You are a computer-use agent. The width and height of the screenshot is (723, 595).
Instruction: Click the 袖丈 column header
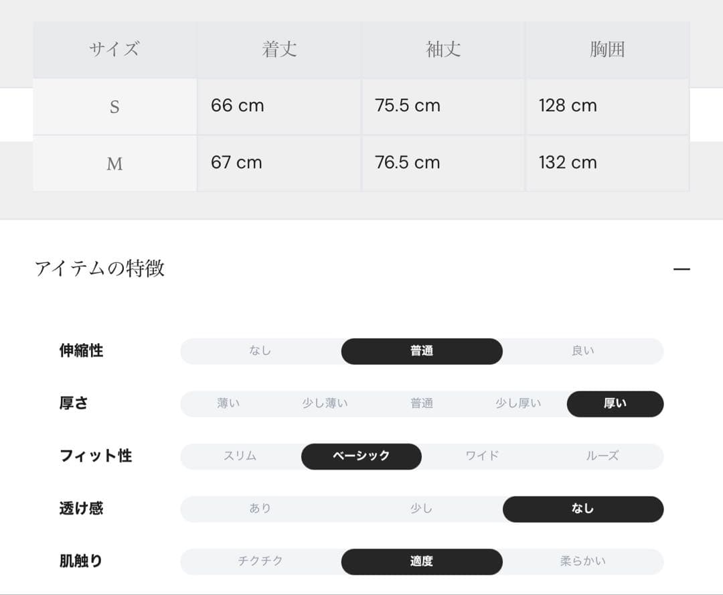coord(443,50)
